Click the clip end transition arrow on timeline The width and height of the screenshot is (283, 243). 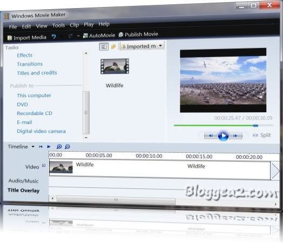(275, 171)
